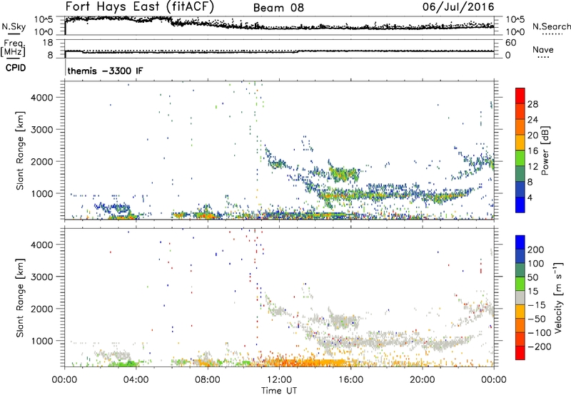Image resolution: width=571 pixels, height=395 pixels.
Task: Click the "04:00" time tick label
Action: tap(136, 380)
